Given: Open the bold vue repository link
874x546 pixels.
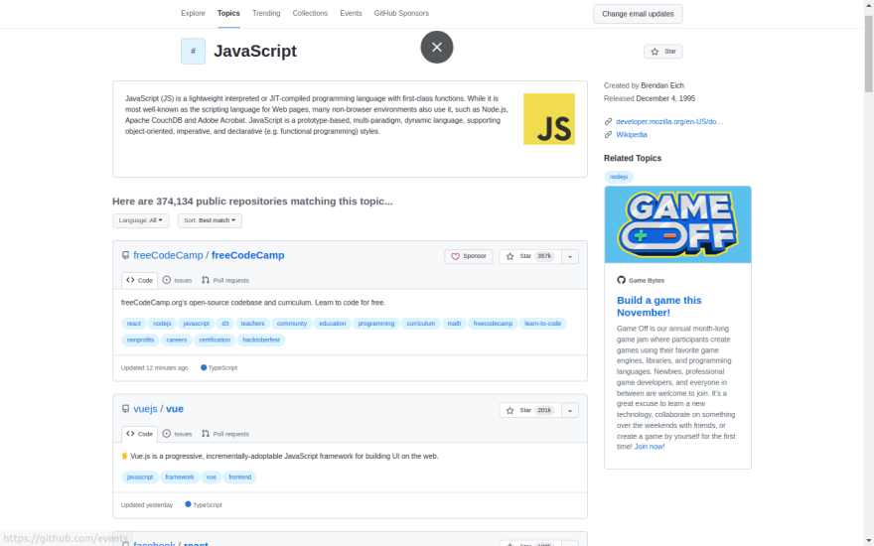Looking at the screenshot, I should [175, 409].
